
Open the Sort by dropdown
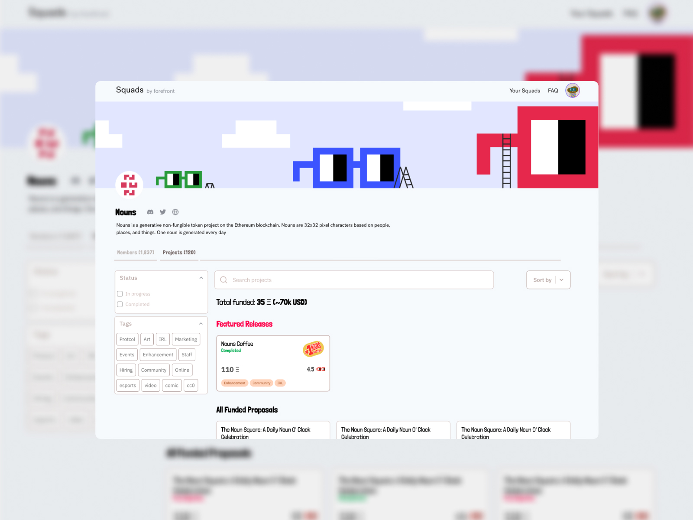coord(548,280)
